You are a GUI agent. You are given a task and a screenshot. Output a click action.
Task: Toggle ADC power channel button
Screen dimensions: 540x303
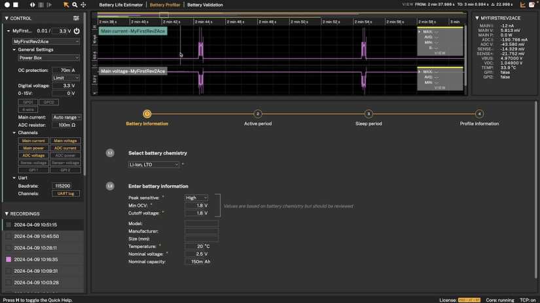pos(65,155)
